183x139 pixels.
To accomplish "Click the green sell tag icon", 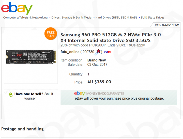I will pos(10,94).
